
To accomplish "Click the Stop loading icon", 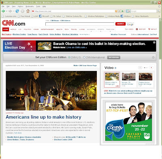I will point(23,11).
